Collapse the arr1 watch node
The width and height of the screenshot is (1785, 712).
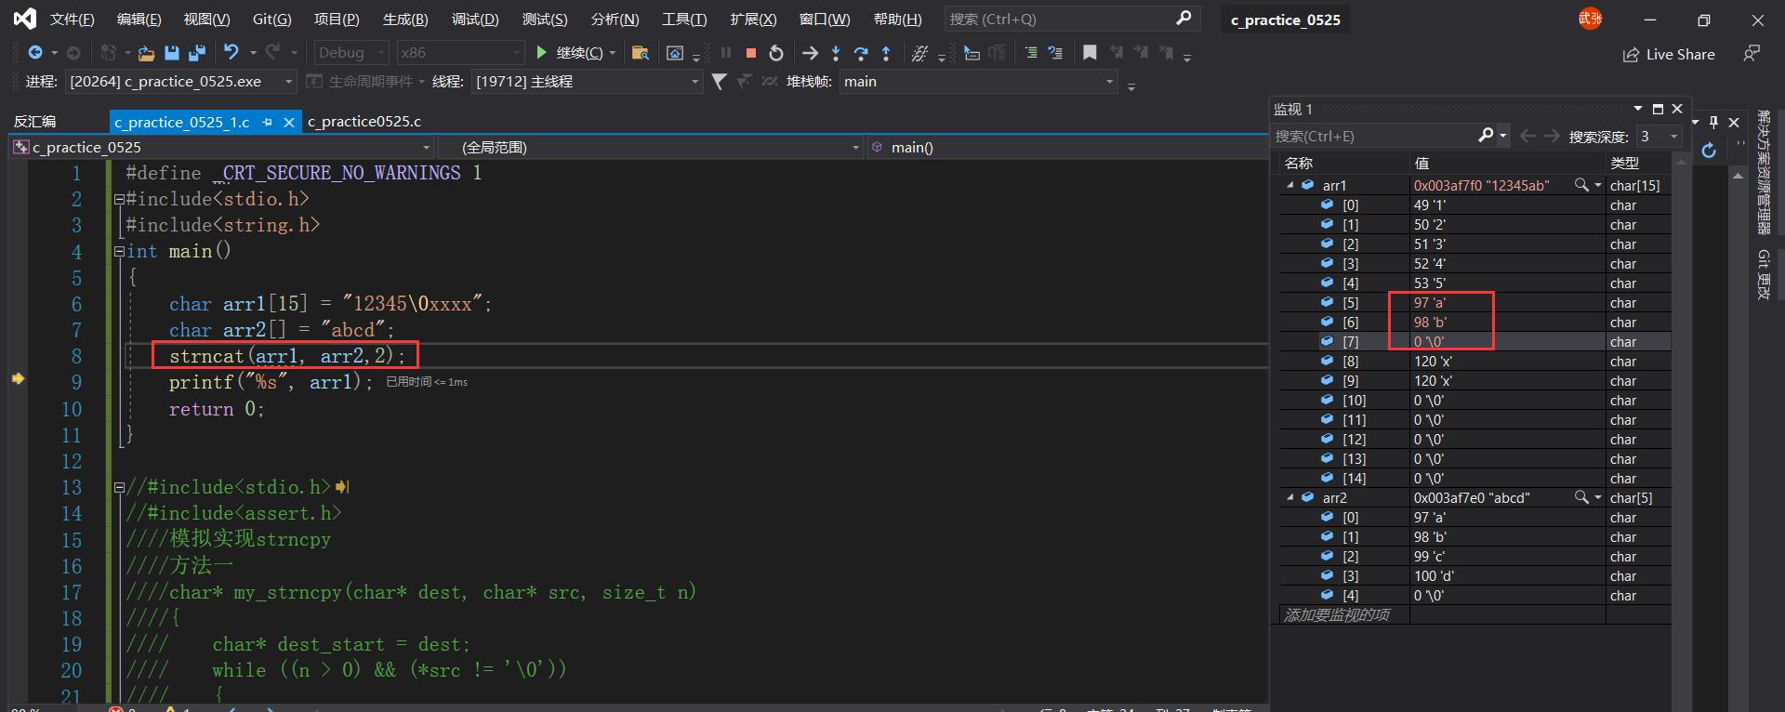[1290, 185]
